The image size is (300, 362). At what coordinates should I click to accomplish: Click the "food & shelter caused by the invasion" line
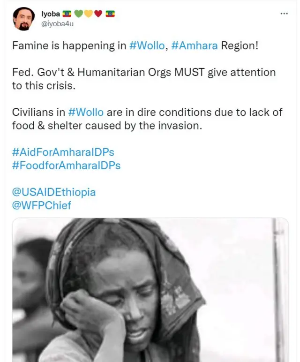107,126
